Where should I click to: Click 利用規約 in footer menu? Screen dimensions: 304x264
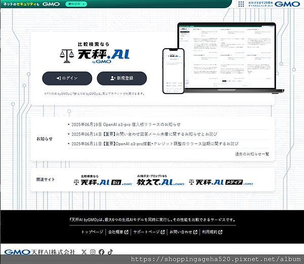210,232
